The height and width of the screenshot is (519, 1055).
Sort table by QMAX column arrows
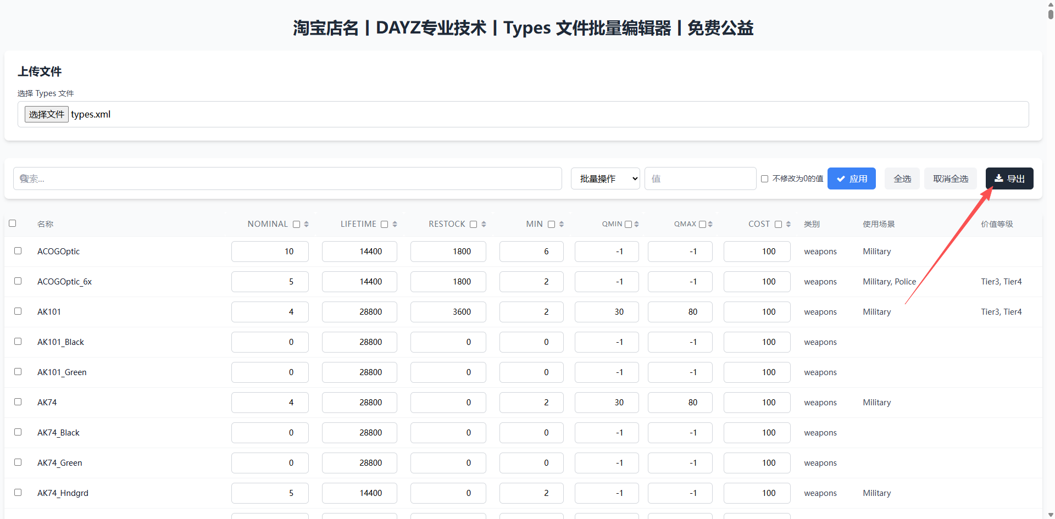click(710, 224)
